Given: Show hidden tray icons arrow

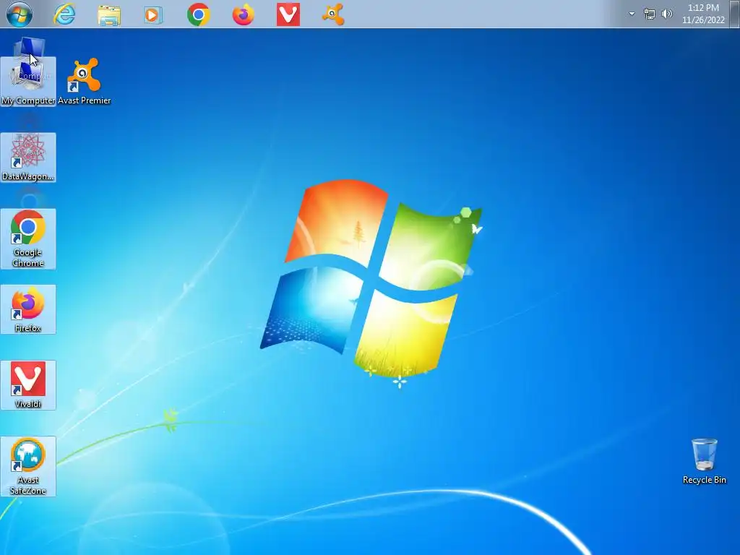Looking at the screenshot, I should point(632,14).
